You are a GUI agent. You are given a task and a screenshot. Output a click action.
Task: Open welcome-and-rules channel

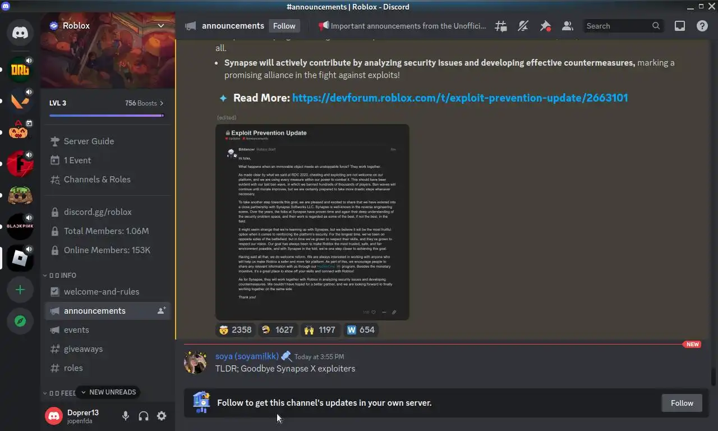click(108, 292)
